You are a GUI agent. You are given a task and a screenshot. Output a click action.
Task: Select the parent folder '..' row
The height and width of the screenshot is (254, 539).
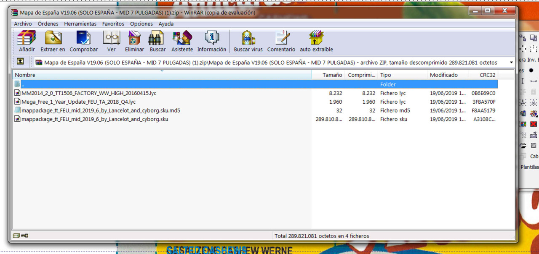[x=255, y=84]
